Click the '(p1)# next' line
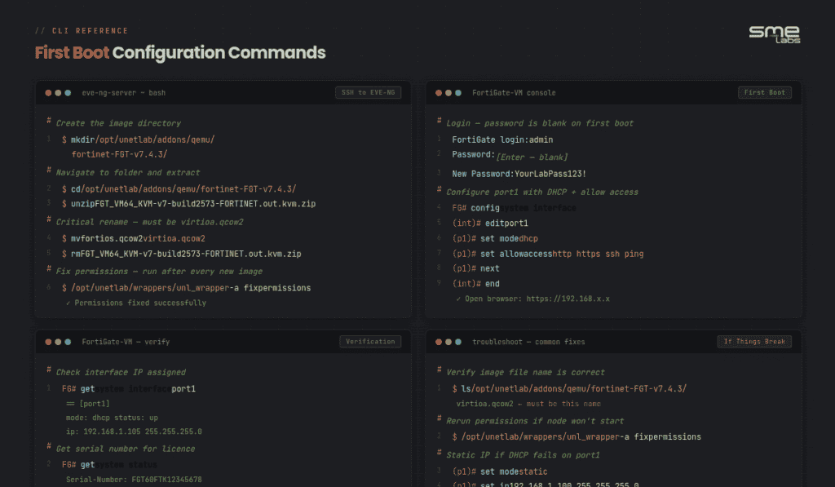Viewport: 835px width, 487px height. click(x=475, y=268)
